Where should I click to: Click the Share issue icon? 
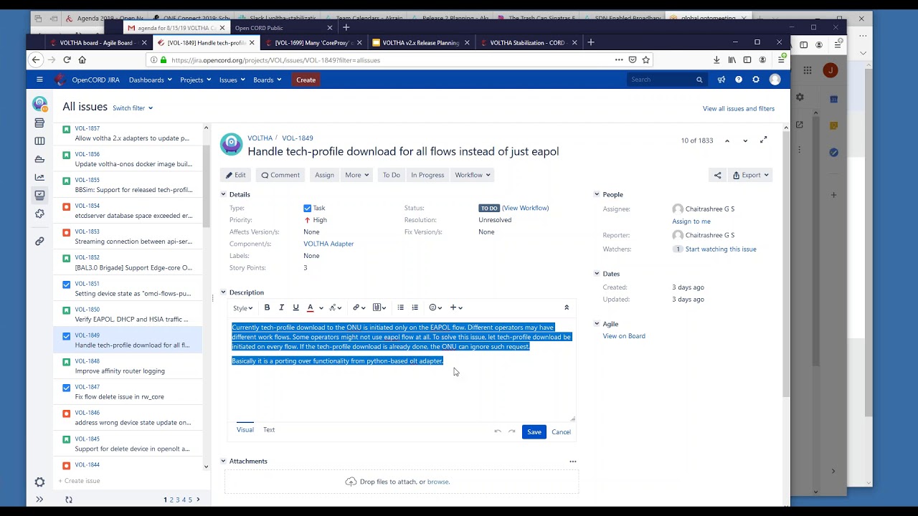[717, 175]
